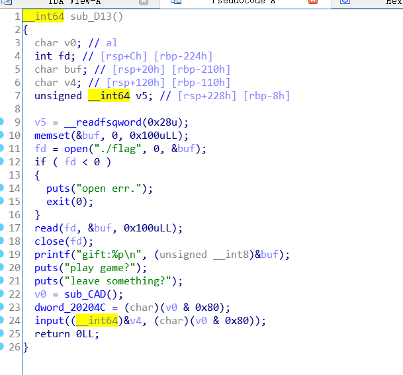The image size is (403, 375).
Task: Click the memset call on line 10
Action: point(51,136)
